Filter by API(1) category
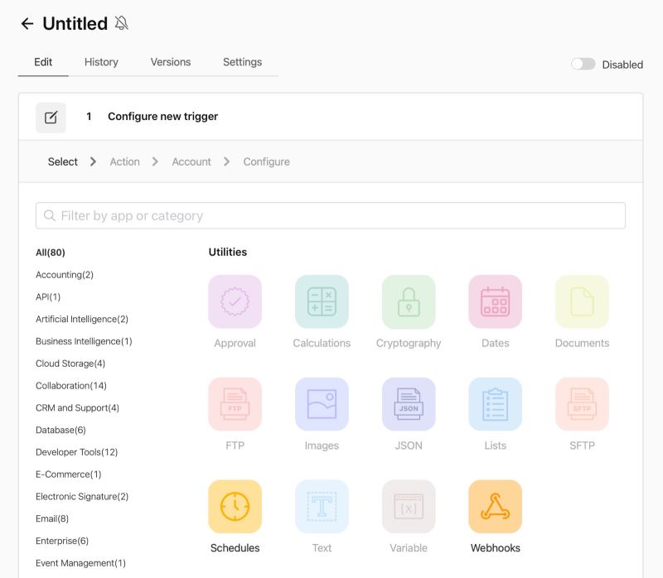Screen dimensions: 663x578 pyautogui.click(x=48, y=297)
